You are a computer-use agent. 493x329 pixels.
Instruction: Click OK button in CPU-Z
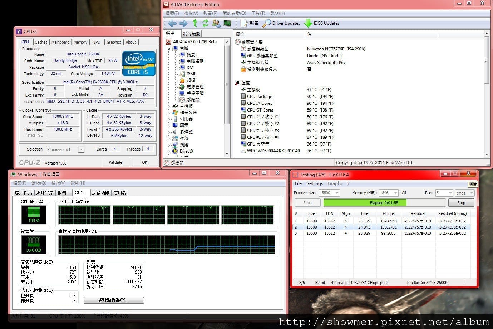144,162
